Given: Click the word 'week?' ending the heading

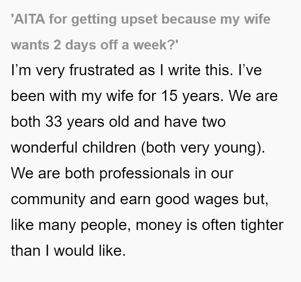Looking at the screenshot, I should 156,45.
